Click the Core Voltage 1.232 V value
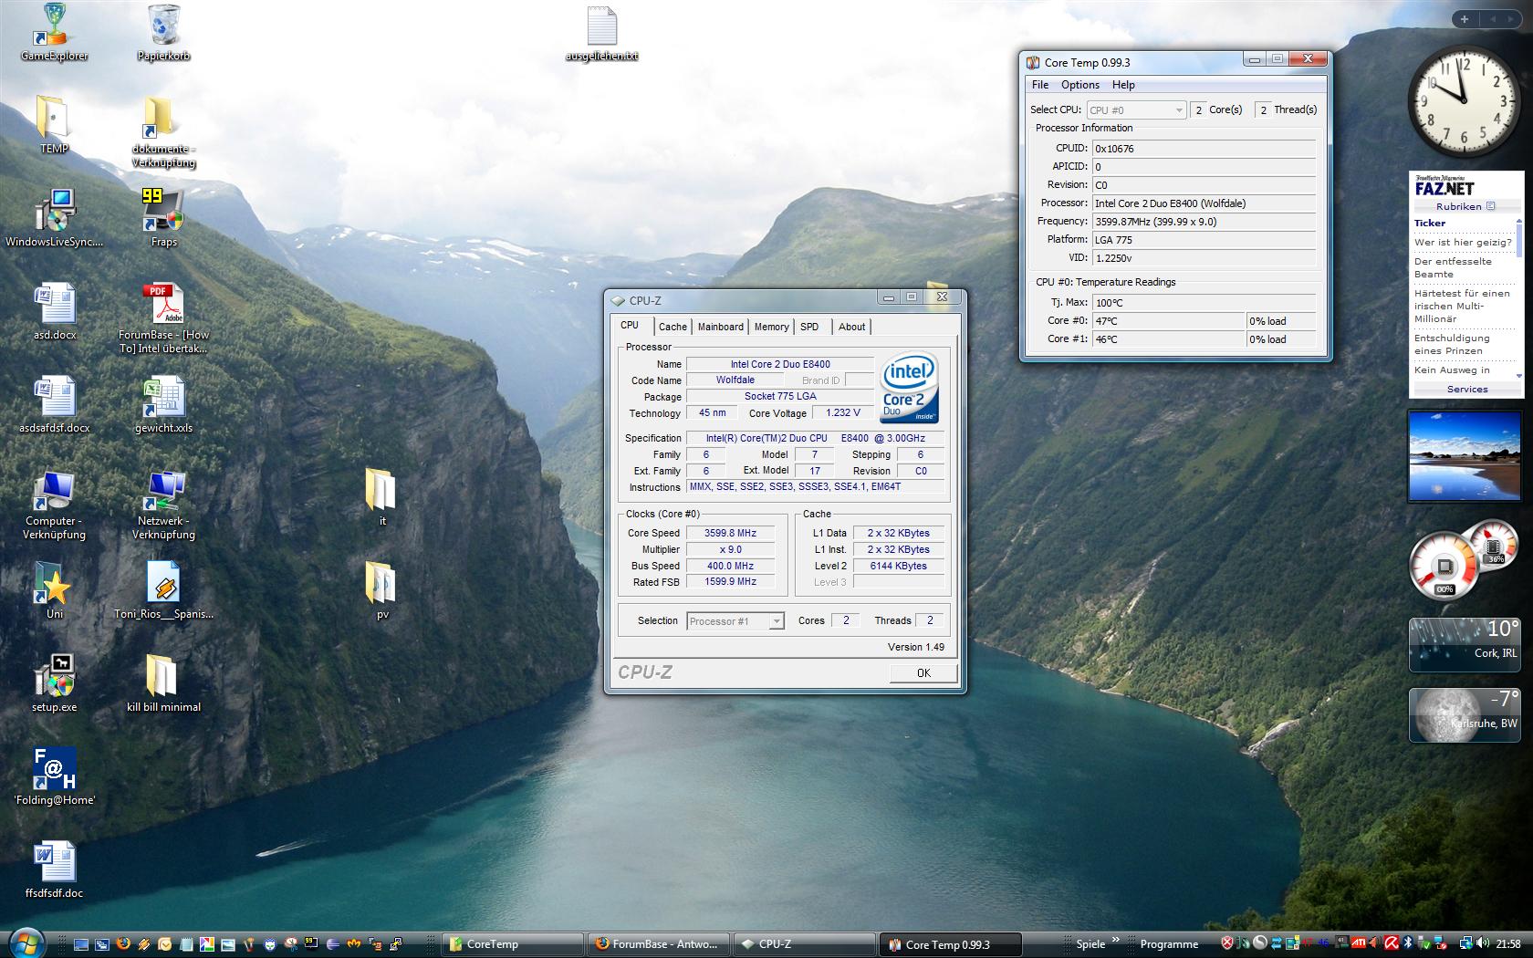The image size is (1533, 958). pos(842,412)
